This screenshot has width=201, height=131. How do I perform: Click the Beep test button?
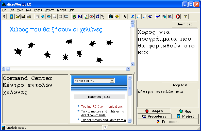coord(179,85)
